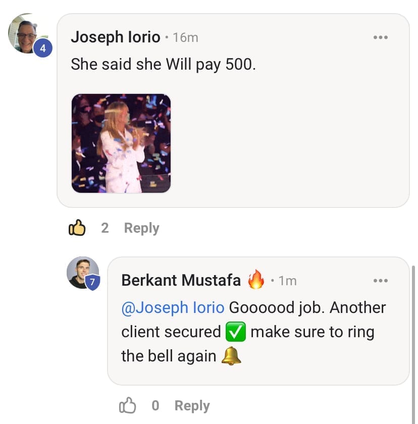Click the 16m timestamp on Joseph's comment
Screen dimensions: 418x424
point(185,37)
